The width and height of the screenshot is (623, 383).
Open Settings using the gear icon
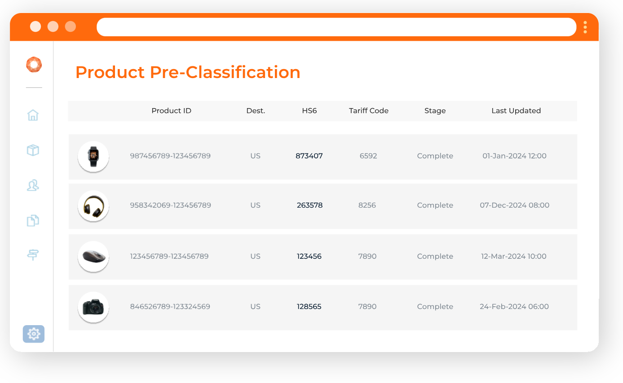click(x=33, y=334)
